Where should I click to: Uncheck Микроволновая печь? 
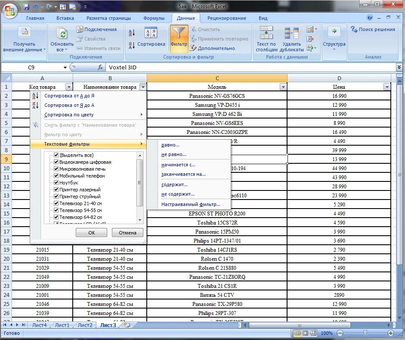pyautogui.click(x=56, y=169)
